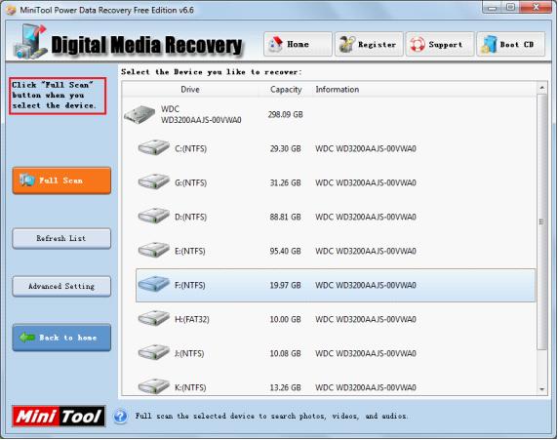This screenshot has height=440, width=558.
Task: Open Advanced Setting
Action: pos(61,286)
